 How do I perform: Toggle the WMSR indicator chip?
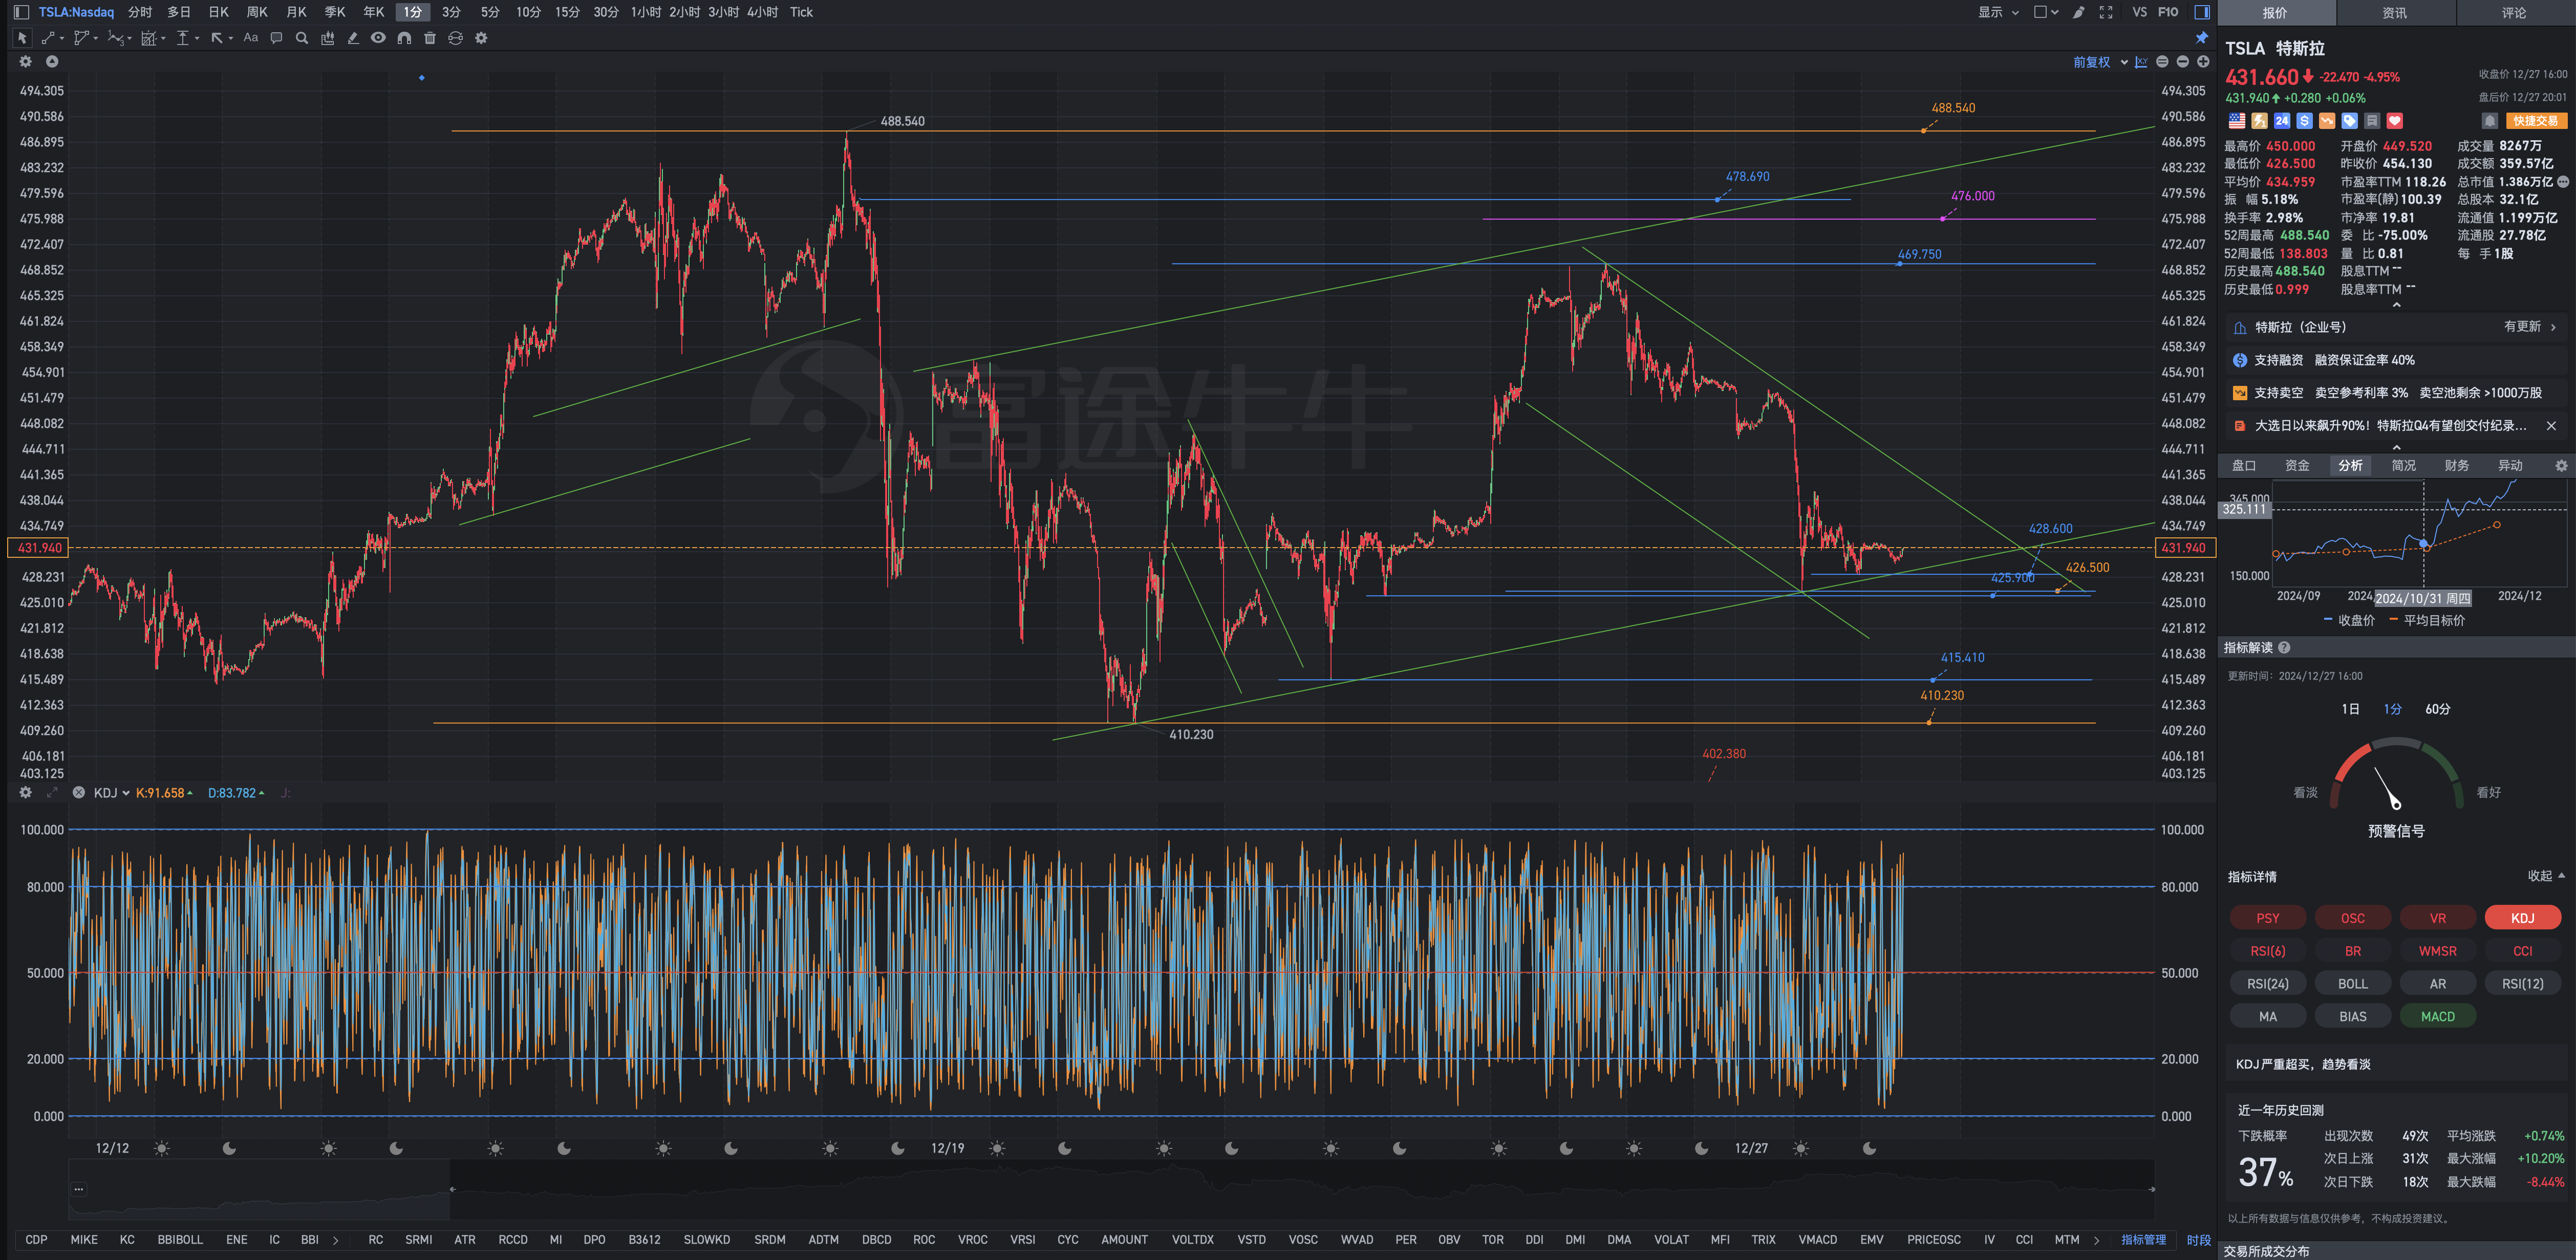tap(2437, 951)
